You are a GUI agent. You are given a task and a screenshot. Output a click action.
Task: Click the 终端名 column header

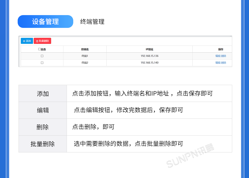85,49
